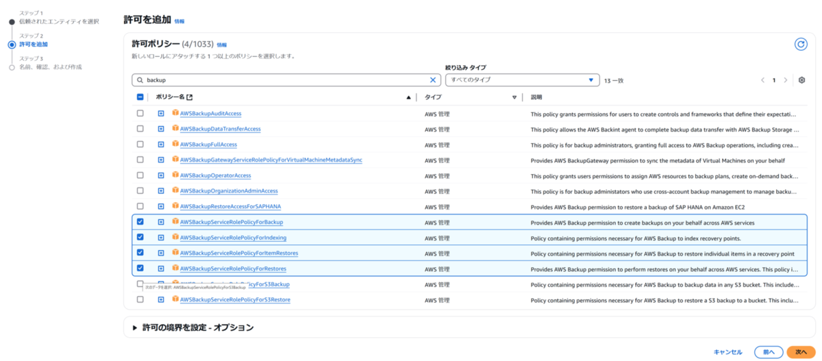This screenshot has width=822, height=361.
Task: Open external link icon beside ポリシー名
Action: point(190,97)
